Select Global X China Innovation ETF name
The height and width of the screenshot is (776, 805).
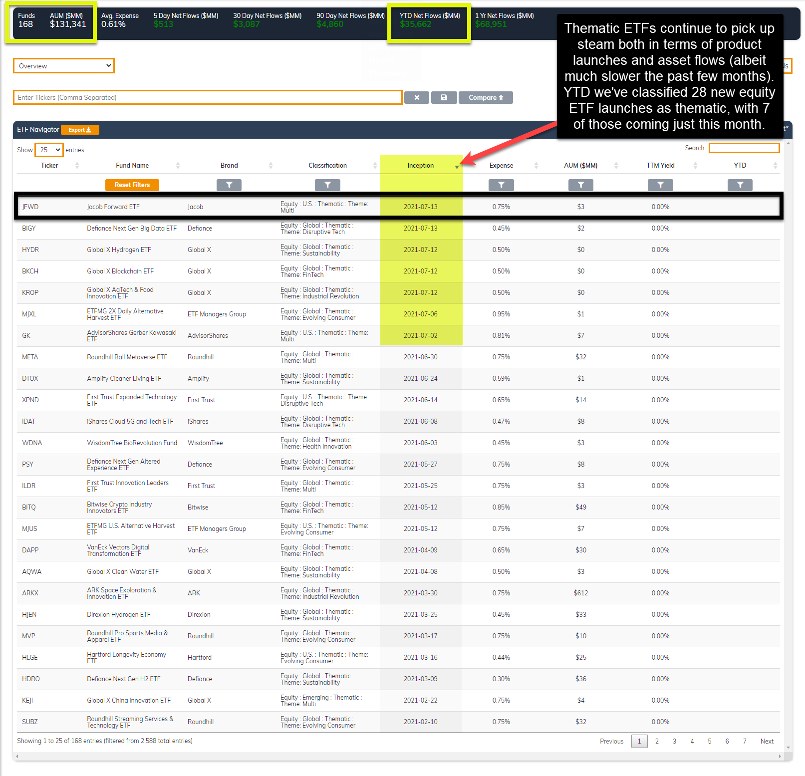[x=129, y=701]
